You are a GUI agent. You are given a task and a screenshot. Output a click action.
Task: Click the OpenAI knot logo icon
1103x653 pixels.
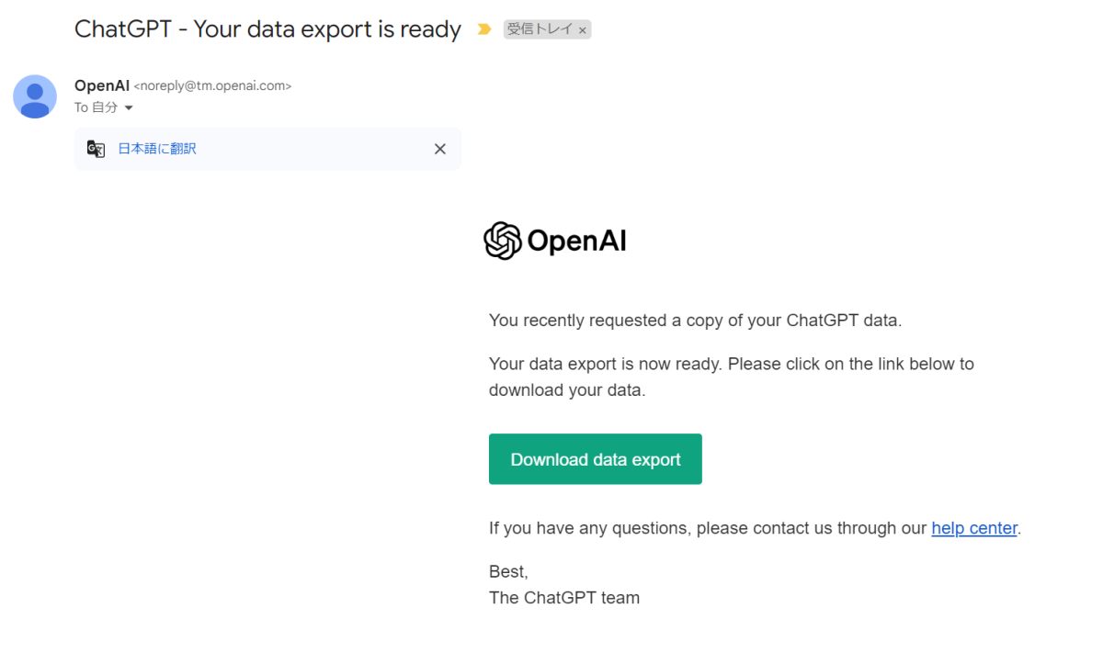tap(503, 241)
